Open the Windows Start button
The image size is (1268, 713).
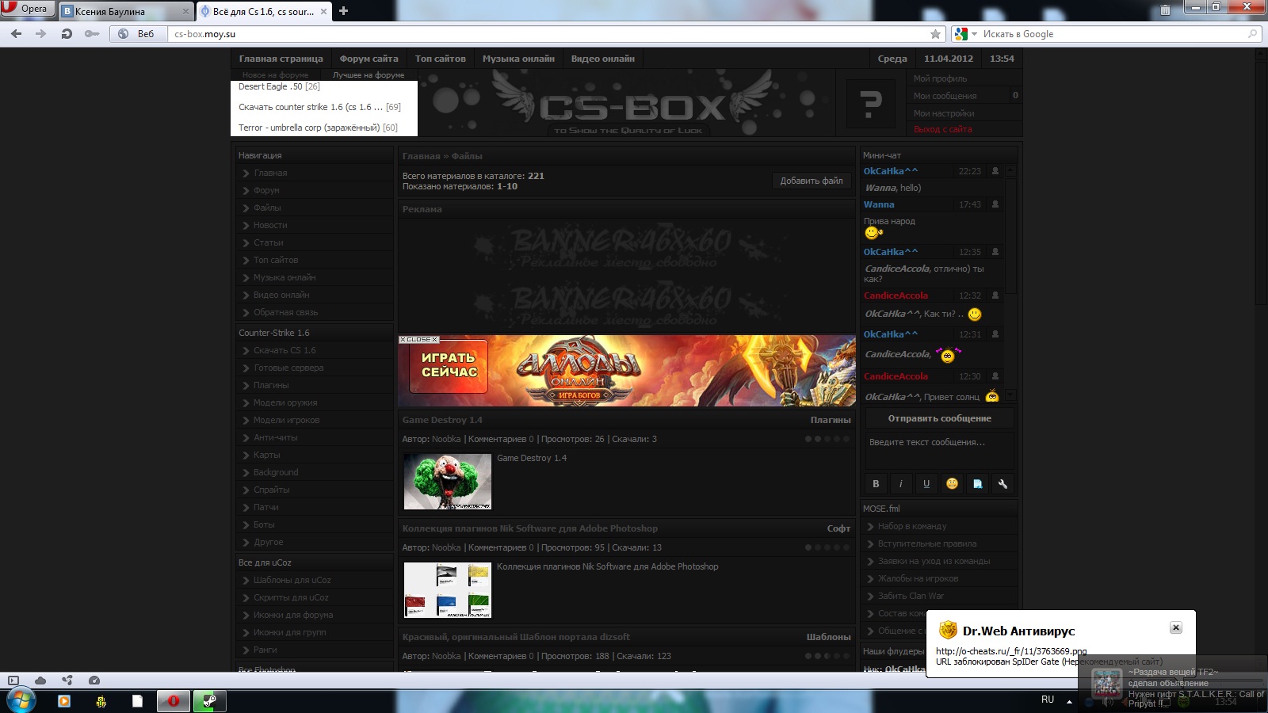pyautogui.click(x=20, y=700)
